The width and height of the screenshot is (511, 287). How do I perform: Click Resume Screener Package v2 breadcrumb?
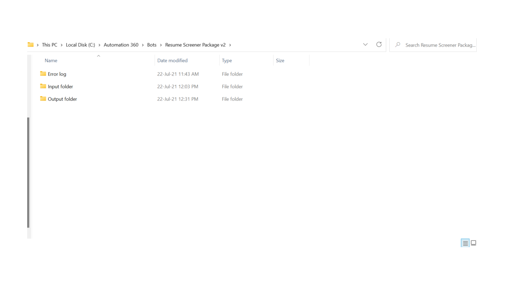point(195,45)
